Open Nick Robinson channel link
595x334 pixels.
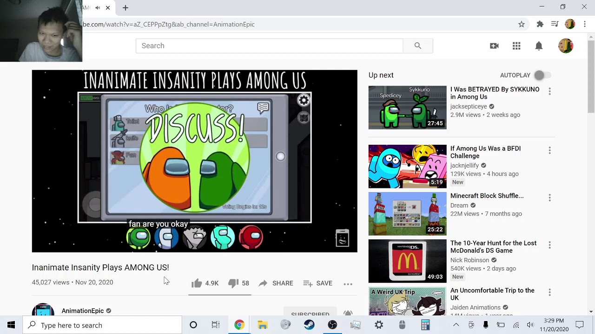coord(469,260)
